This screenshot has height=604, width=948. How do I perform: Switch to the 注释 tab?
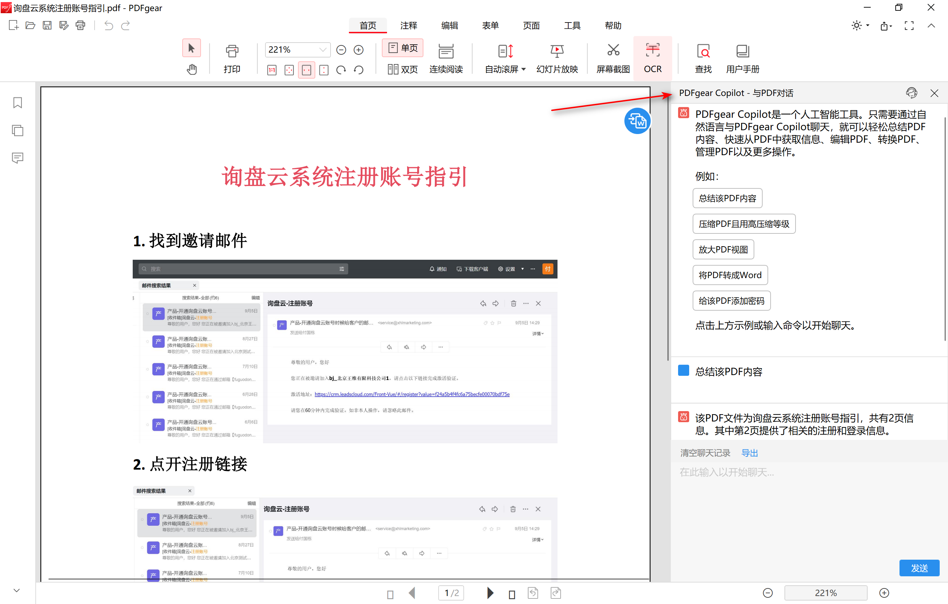coord(409,26)
